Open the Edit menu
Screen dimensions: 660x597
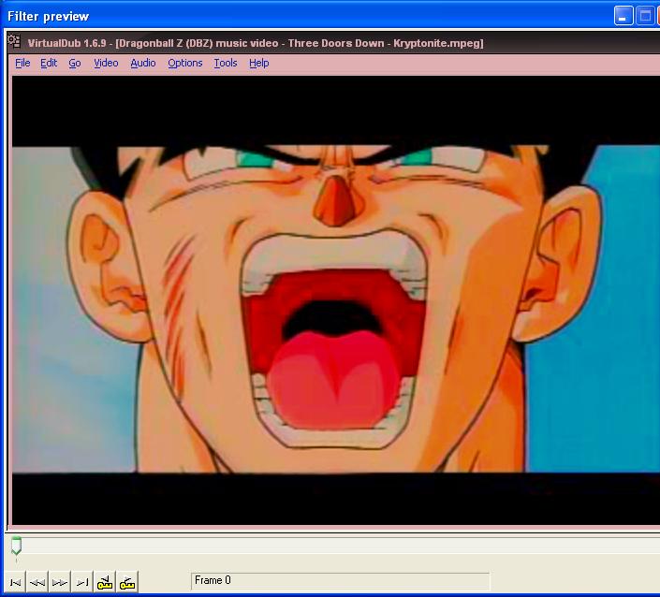tap(49, 63)
